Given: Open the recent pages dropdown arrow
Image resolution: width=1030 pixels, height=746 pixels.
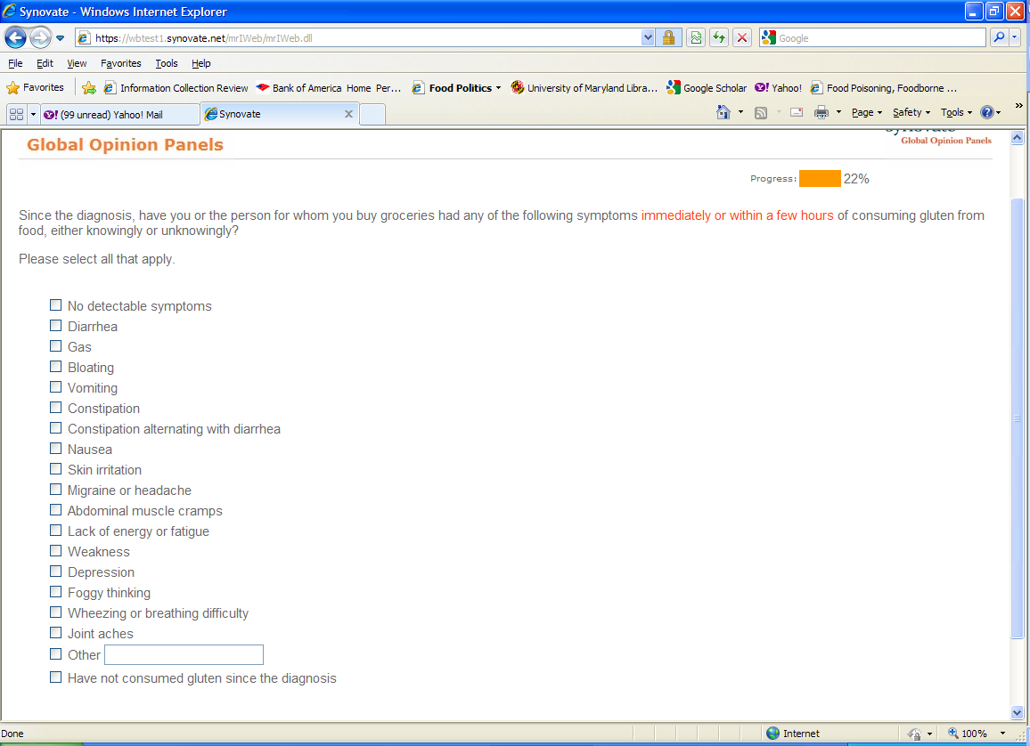Looking at the screenshot, I should pyautogui.click(x=60, y=38).
